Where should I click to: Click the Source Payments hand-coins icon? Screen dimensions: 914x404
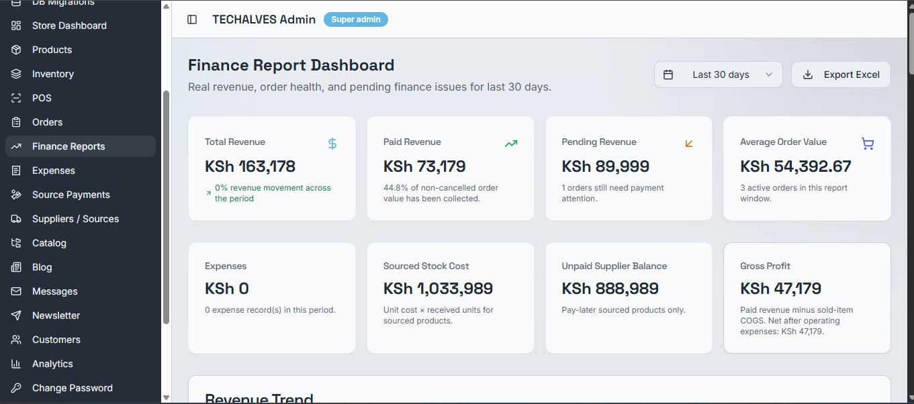coord(17,195)
